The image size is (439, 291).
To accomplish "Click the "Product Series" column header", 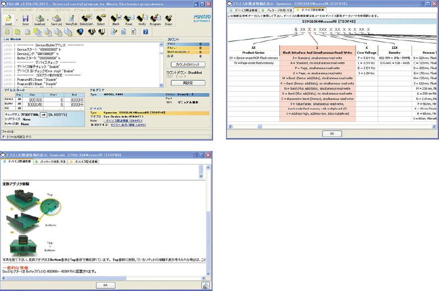I will pyautogui.click(x=253, y=52).
